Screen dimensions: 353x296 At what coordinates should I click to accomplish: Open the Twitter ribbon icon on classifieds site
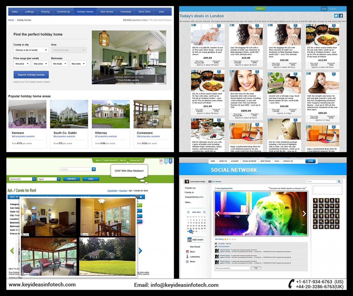click(x=166, y=161)
